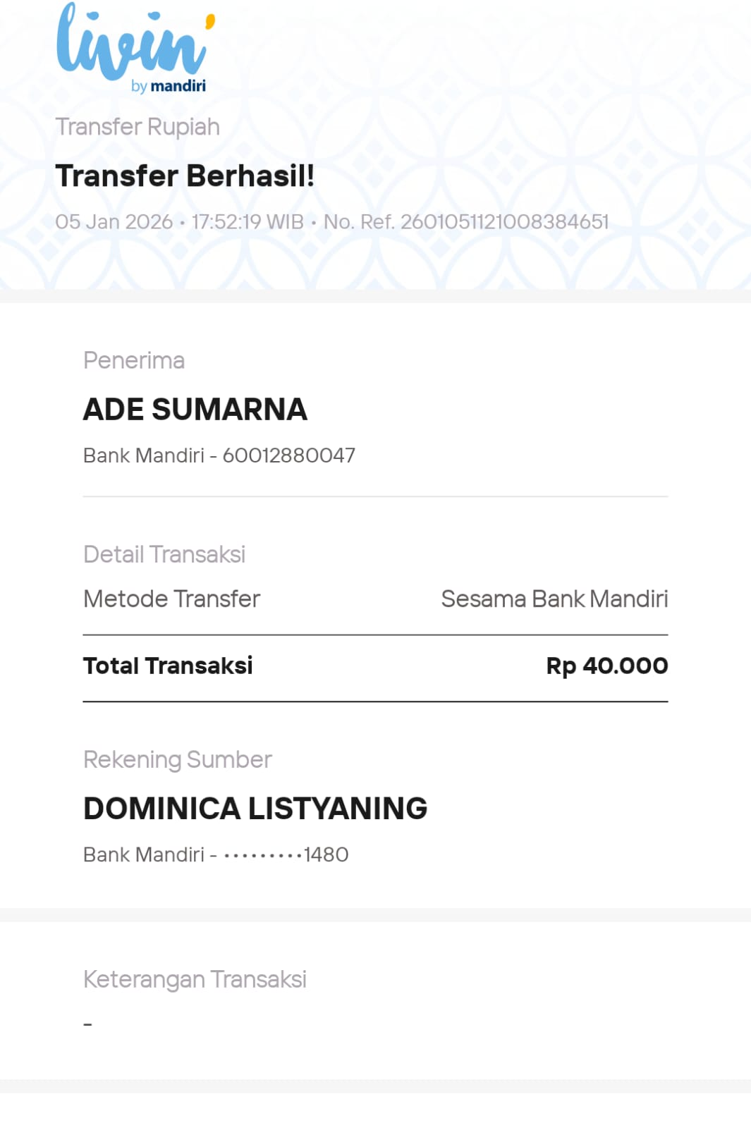Tap recipient name ADE SUMARNA
Viewport: 751px width, 1128px height.
coord(195,410)
